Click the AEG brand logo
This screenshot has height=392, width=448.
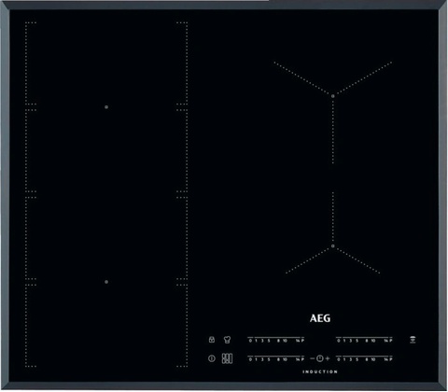[x=320, y=318]
